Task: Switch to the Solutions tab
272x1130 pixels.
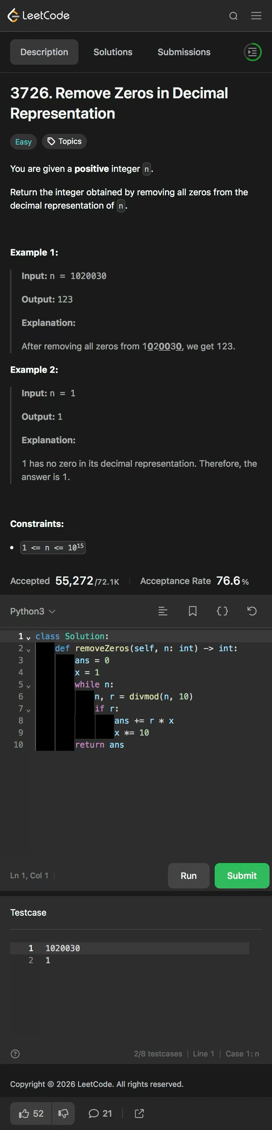Action: [113, 52]
